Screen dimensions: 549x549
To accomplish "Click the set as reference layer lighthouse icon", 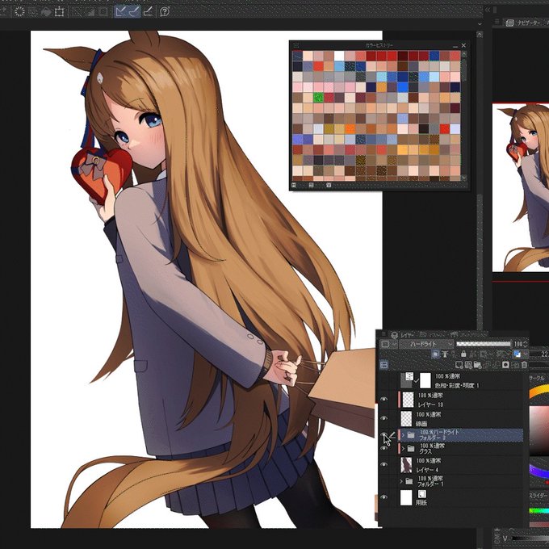I will tap(445, 354).
